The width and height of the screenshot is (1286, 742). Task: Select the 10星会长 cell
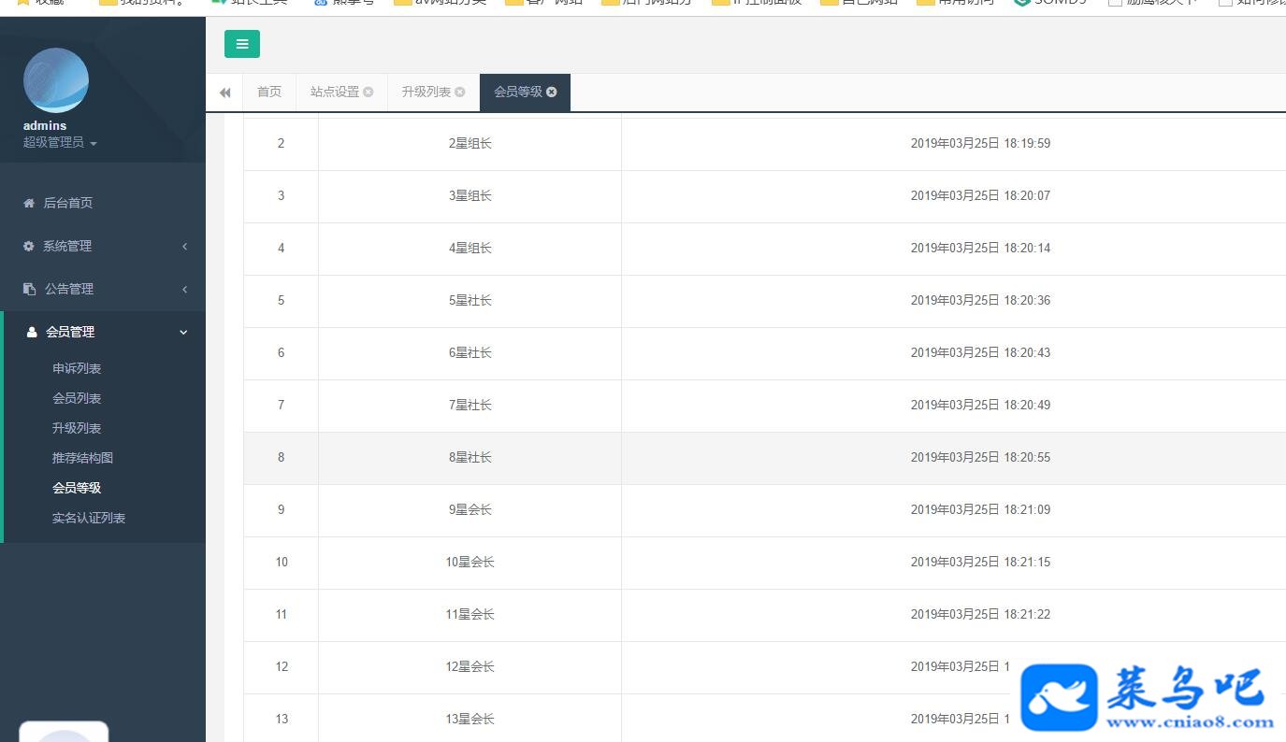pyautogui.click(x=470, y=563)
